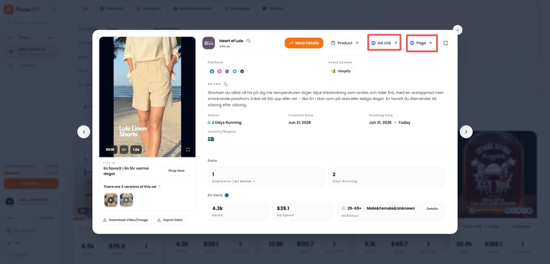This screenshot has height=264, width=550.
Task: Click the 4.3k Reach value
Action: tap(218, 208)
